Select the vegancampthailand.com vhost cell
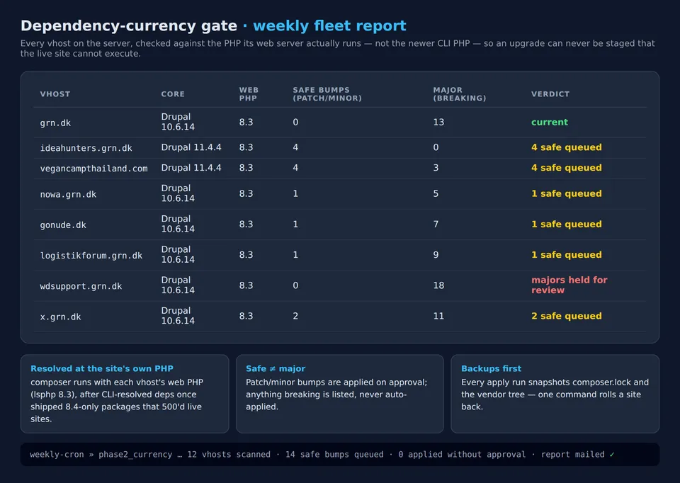The height and width of the screenshot is (483, 680). coord(93,169)
